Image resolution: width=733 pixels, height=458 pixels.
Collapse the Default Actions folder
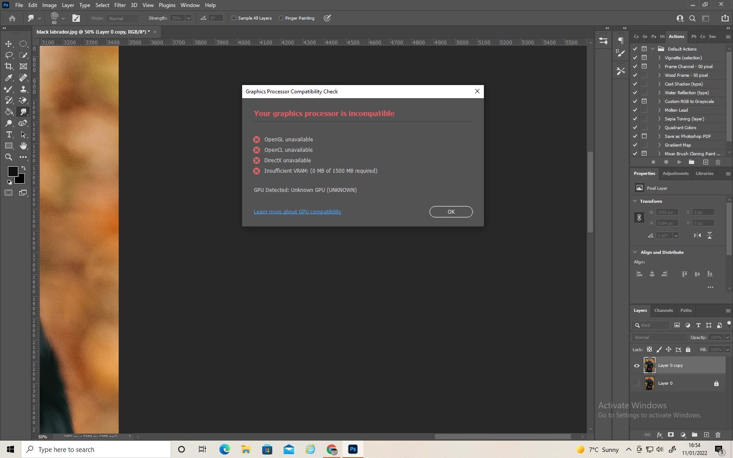coord(653,49)
